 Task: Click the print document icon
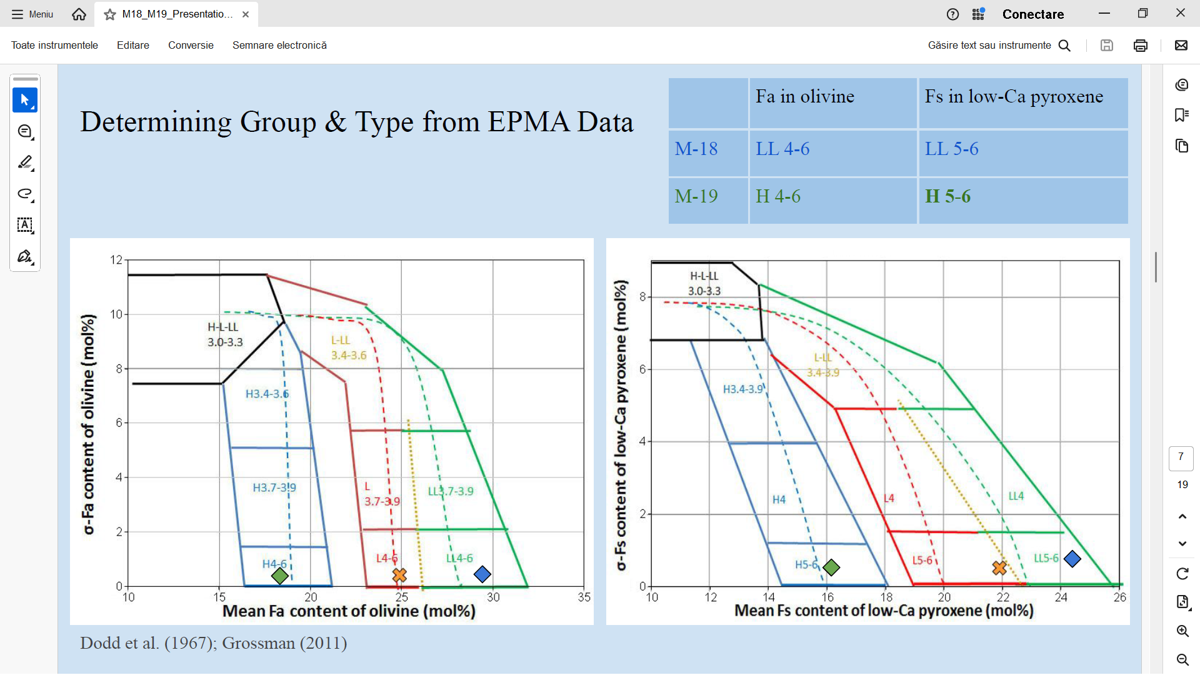click(x=1140, y=45)
